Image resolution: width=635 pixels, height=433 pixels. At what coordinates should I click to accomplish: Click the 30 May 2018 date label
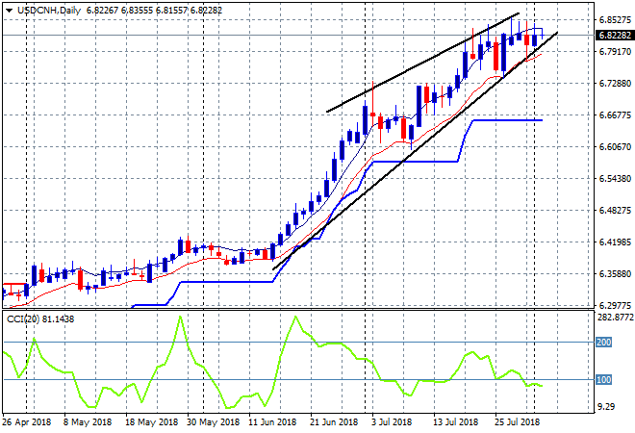pyautogui.click(x=213, y=422)
